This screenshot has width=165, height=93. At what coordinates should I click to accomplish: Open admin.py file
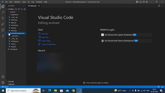(x=14, y=20)
